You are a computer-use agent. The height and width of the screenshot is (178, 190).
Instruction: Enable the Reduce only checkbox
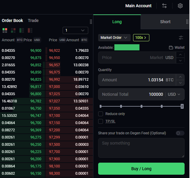101,114
